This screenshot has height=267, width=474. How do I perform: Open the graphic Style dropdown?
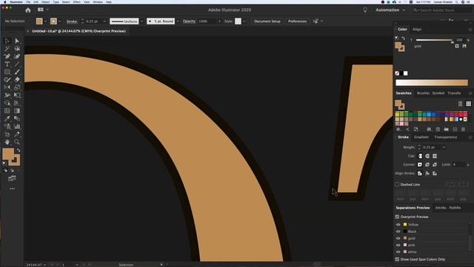click(x=244, y=22)
